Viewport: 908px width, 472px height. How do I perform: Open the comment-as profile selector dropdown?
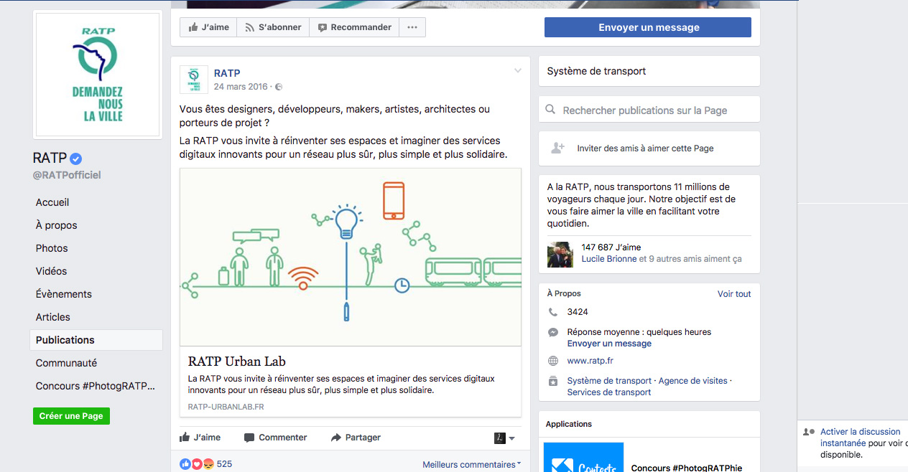point(505,438)
